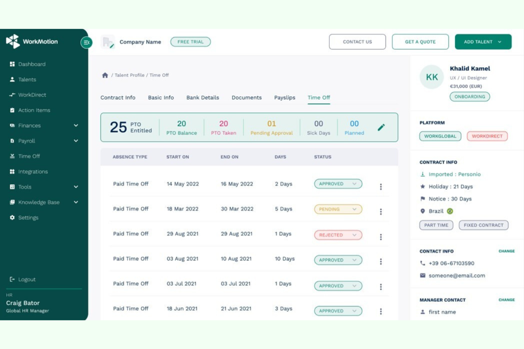Switch to the Bank Details tab
The height and width of the screenshot is (349, 524).
coord(203,98)
